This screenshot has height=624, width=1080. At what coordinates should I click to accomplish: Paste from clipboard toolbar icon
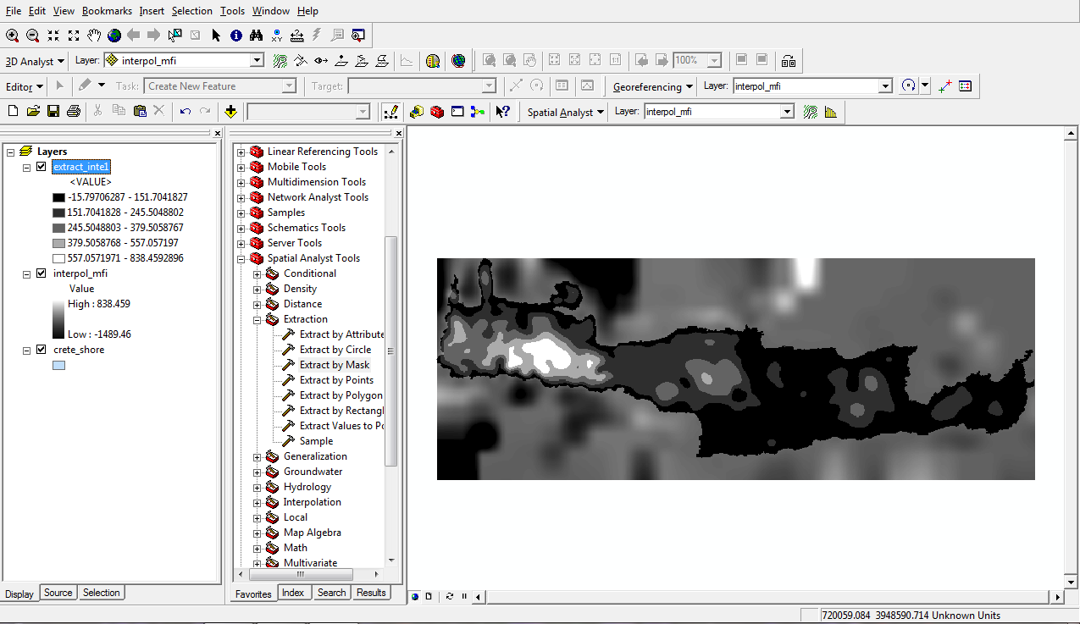point(140,111)
